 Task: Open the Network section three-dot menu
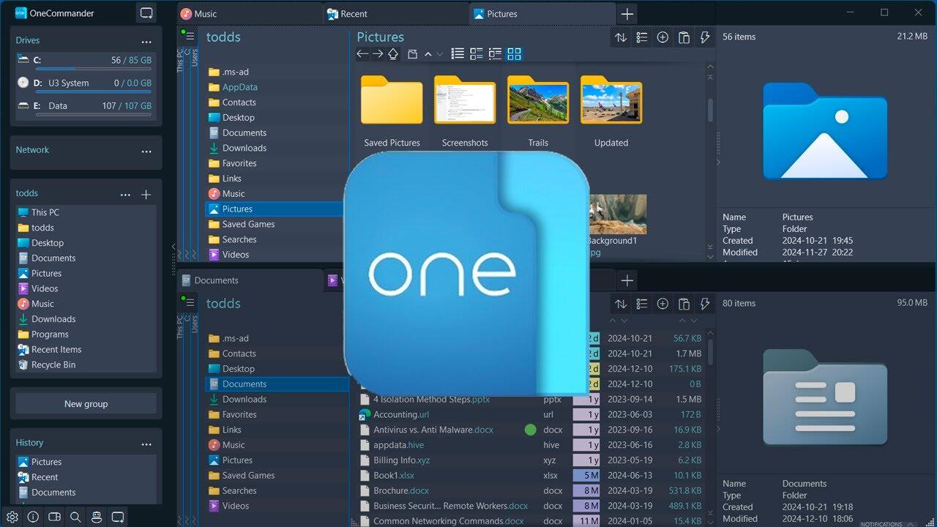[146, 152]
